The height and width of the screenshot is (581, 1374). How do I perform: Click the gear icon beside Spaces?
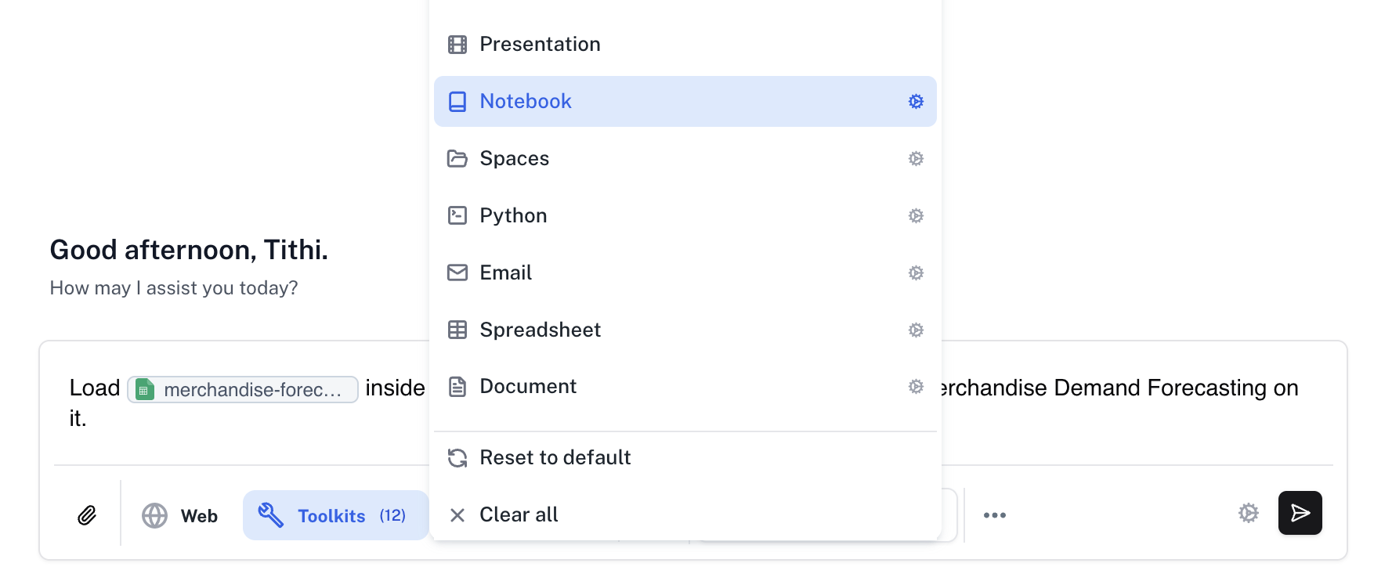click(916, 159)
